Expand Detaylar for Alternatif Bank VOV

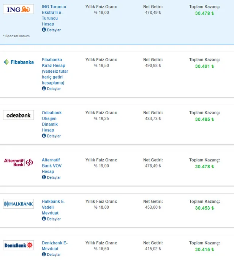pyautogui.click(x=54, y=177)
